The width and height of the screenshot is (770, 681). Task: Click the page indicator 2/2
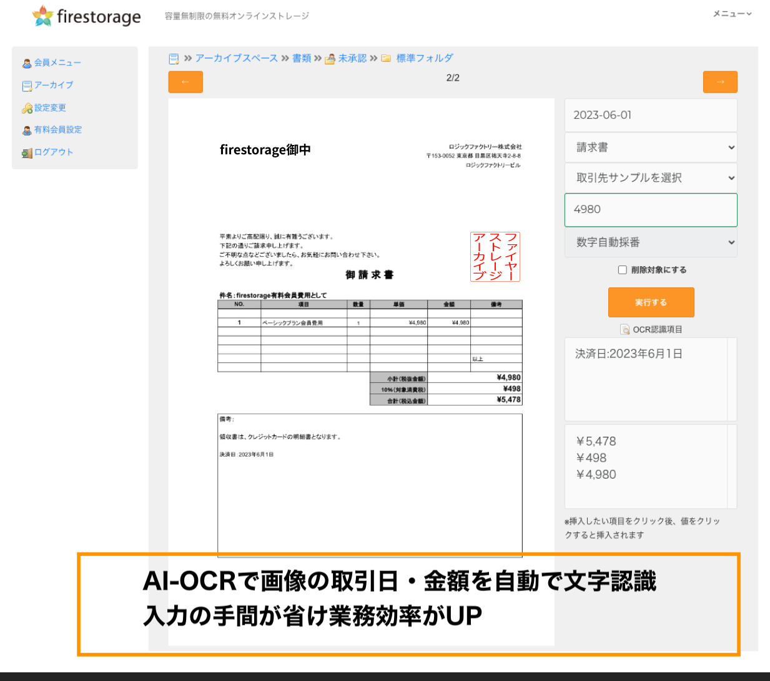point(453,77)
